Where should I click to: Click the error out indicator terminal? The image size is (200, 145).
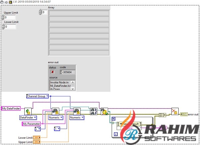[x=184, y=114]
